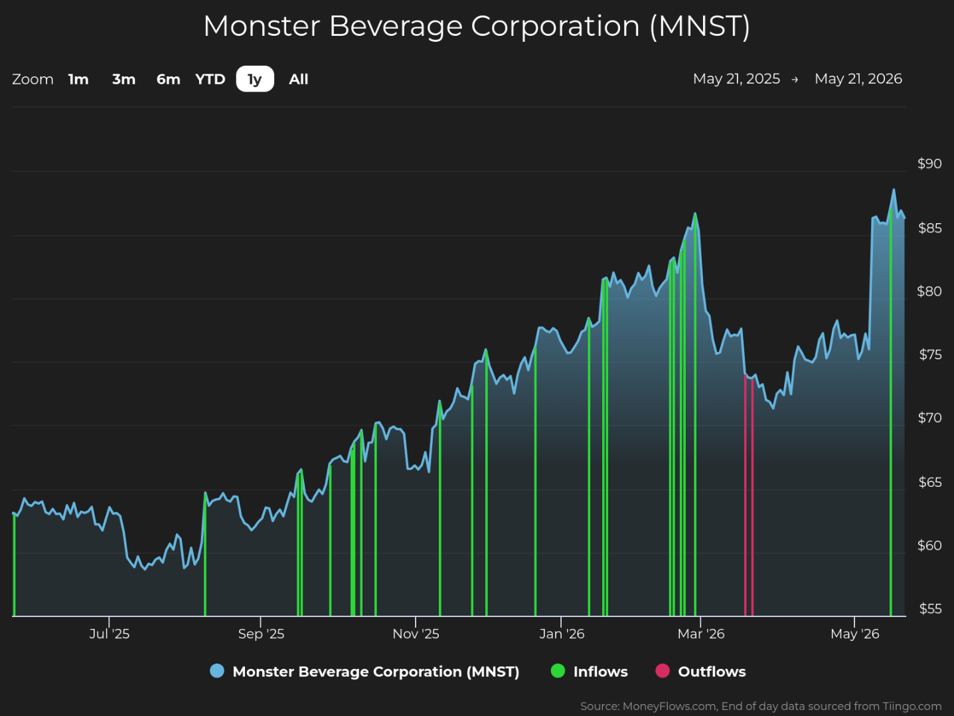
Task: Click the green Inflows legend dot
Action: tap(558, 671)
